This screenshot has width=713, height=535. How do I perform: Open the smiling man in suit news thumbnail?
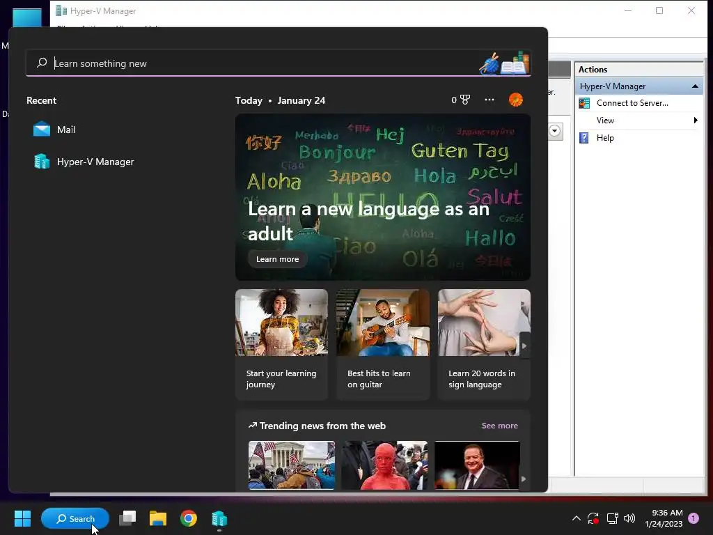tap(476, 465)
